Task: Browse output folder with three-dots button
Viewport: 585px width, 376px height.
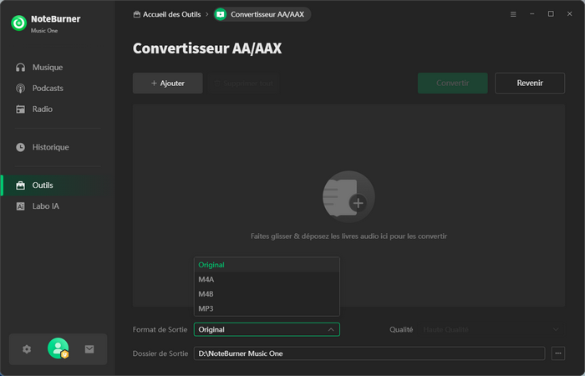Action: 558,353
